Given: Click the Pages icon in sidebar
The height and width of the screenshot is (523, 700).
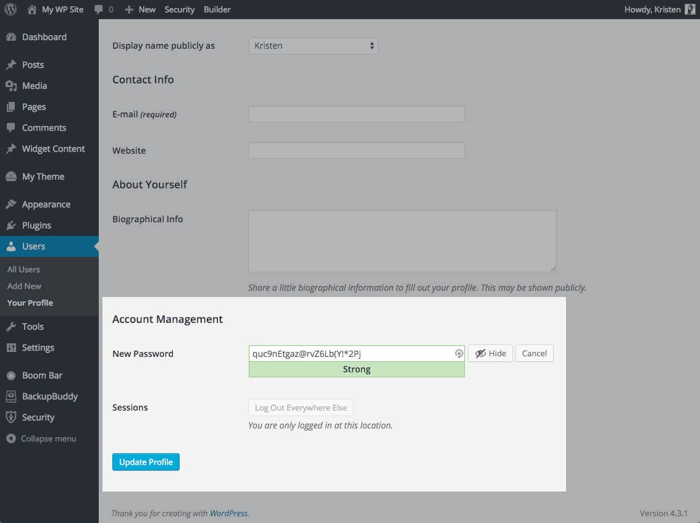Looking at the screenshot, I should [x=11, y=107].
